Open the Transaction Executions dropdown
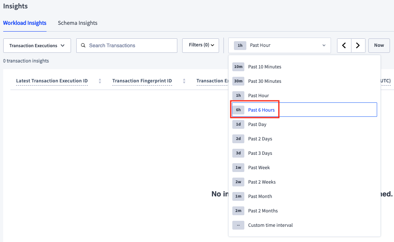This screenshot has height=242, width=394. tap(37, 46)
